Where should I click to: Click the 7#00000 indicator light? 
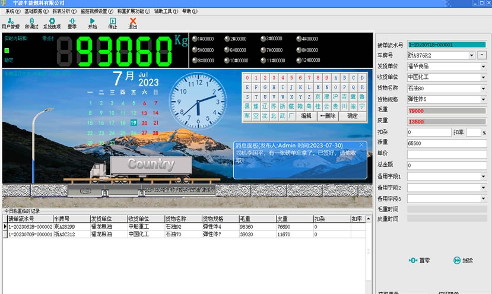click(263, 50)
